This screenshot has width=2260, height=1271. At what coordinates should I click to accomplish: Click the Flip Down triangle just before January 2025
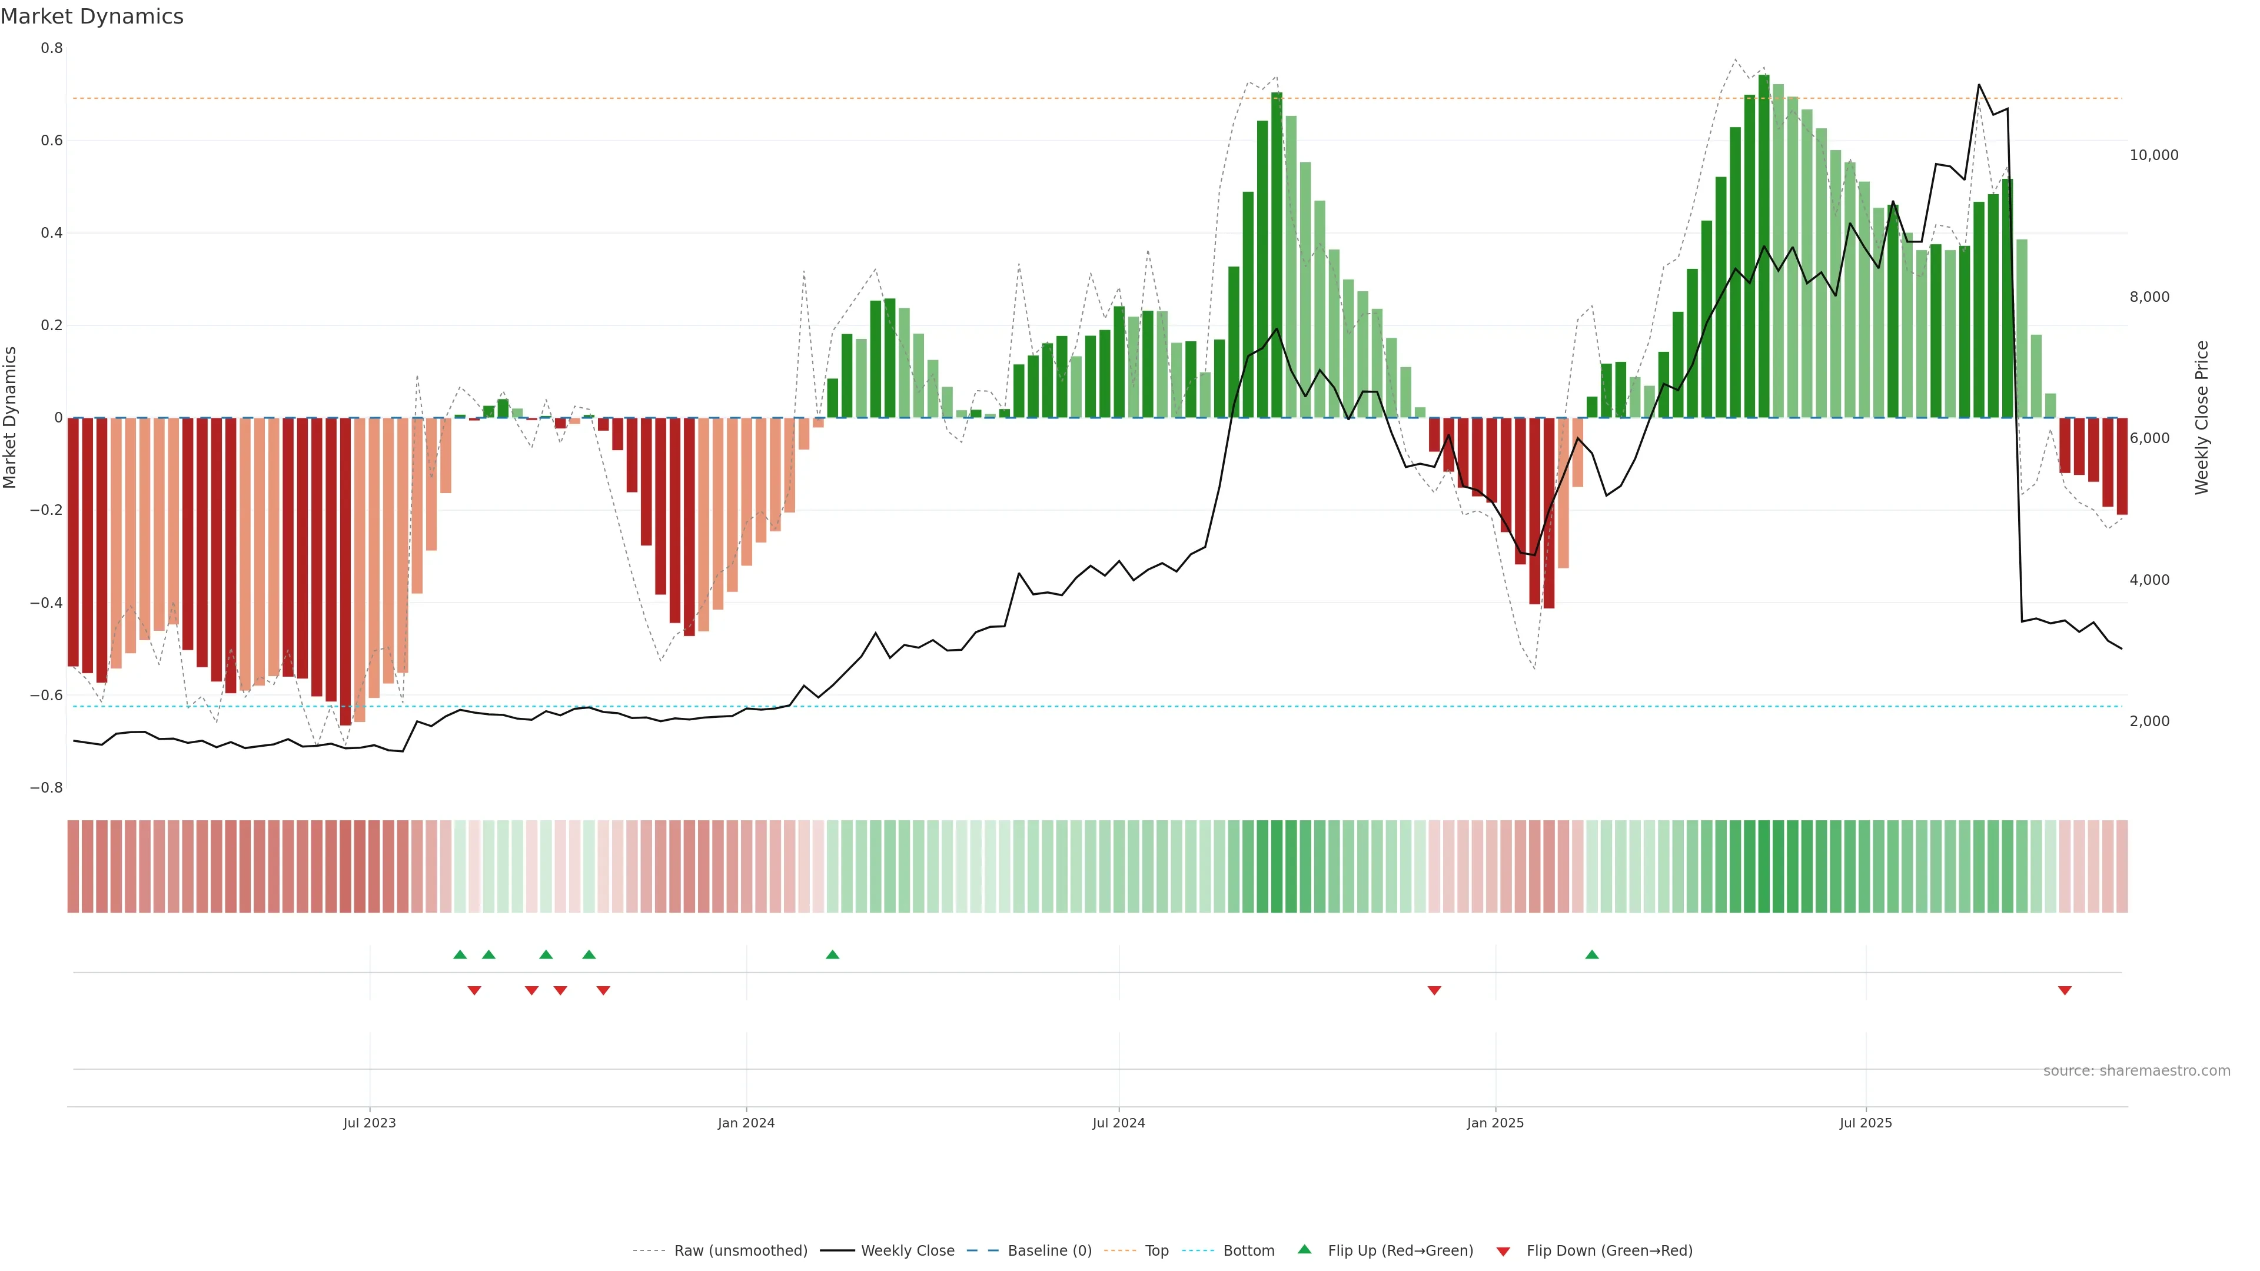1434,990
